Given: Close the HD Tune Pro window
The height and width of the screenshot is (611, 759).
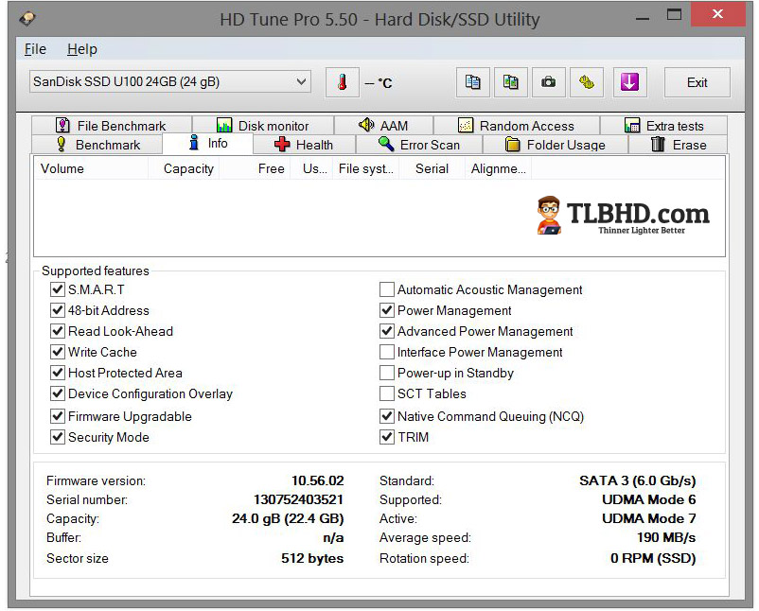Looking at the screenshot, I should pos(718,14).
